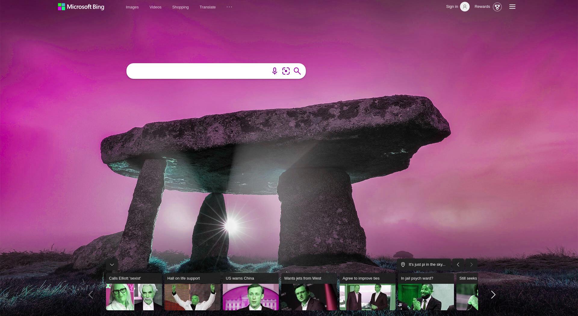Screen dimensions: 578x316
Task: Open the In jail psych ward photo
Action: (x=426, y=297)
